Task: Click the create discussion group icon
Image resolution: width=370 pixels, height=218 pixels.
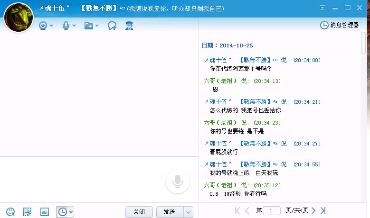Action: point(112,26)
